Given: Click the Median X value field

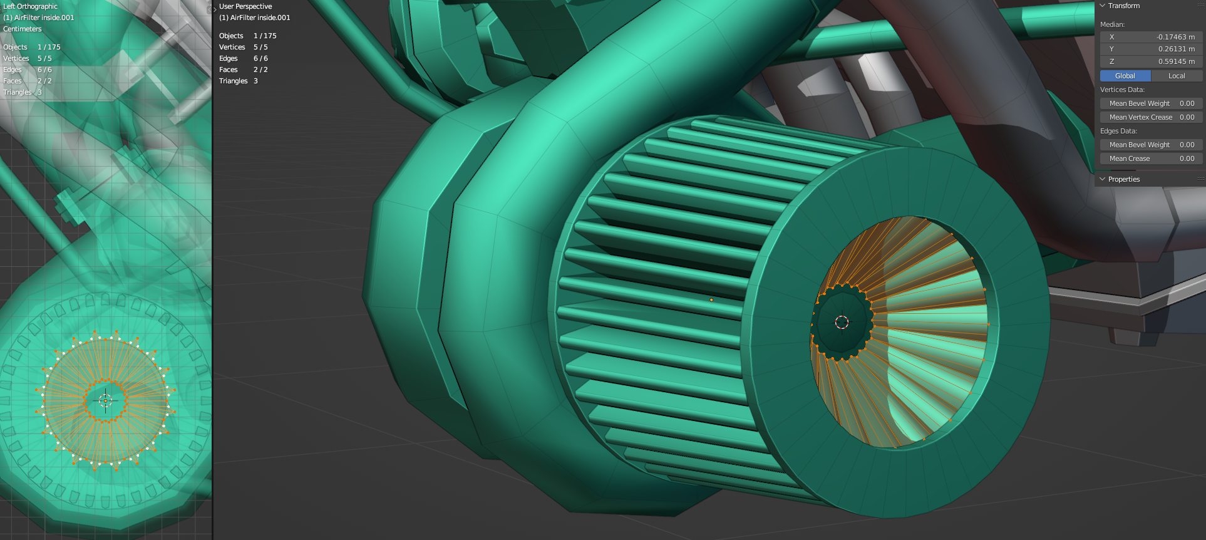Looking at the screenshot, I should (1151, 37).
